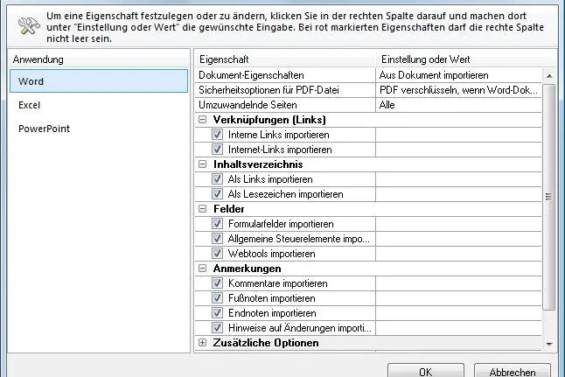The width and height of the screenshot is (565, 377).
Task: Collapse the Felder group
Action: 203,209
